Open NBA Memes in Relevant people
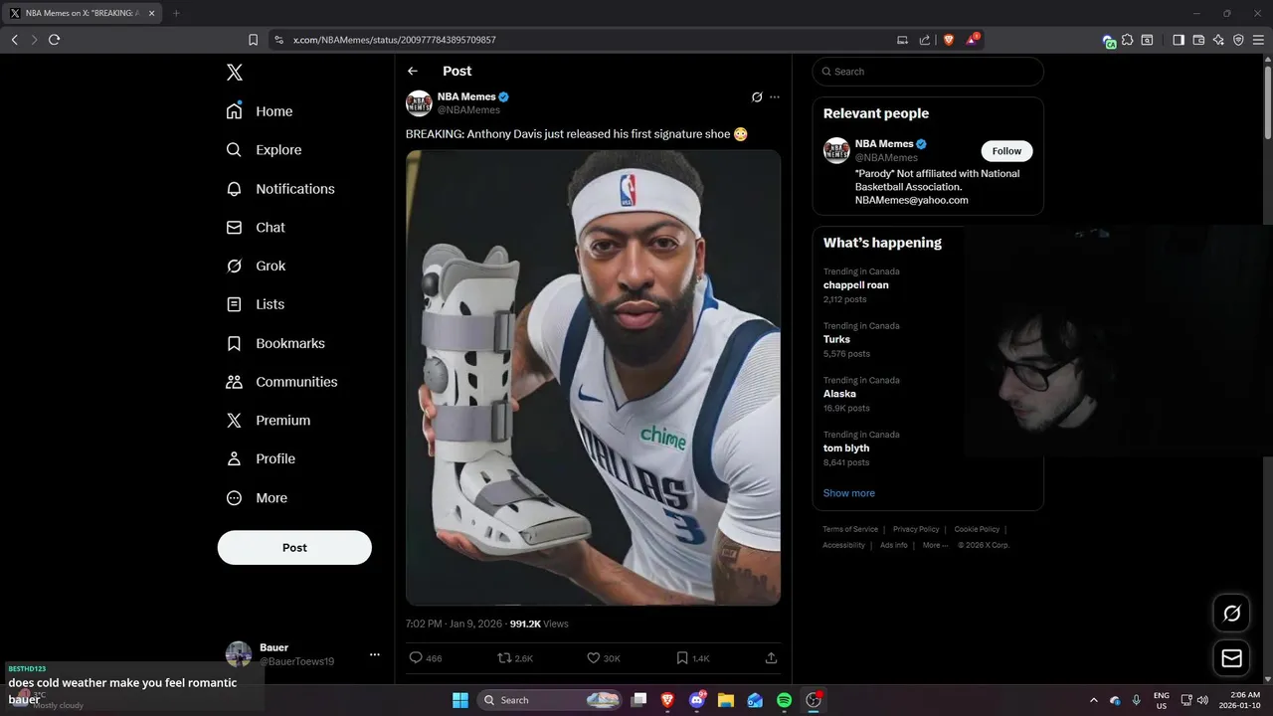This screenshot has height=716, width=1273. coord(884,144)
